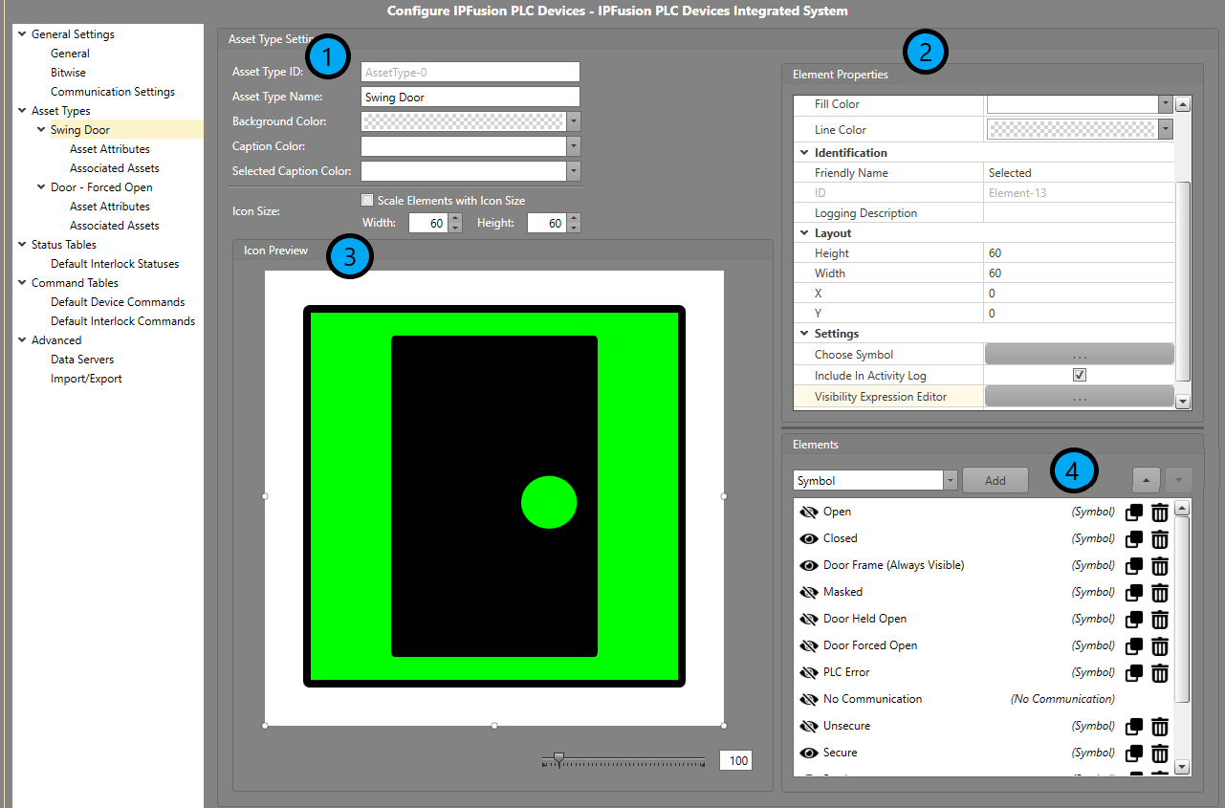
Task: Open Default Interlock Statuses
Action: (115, 264)
